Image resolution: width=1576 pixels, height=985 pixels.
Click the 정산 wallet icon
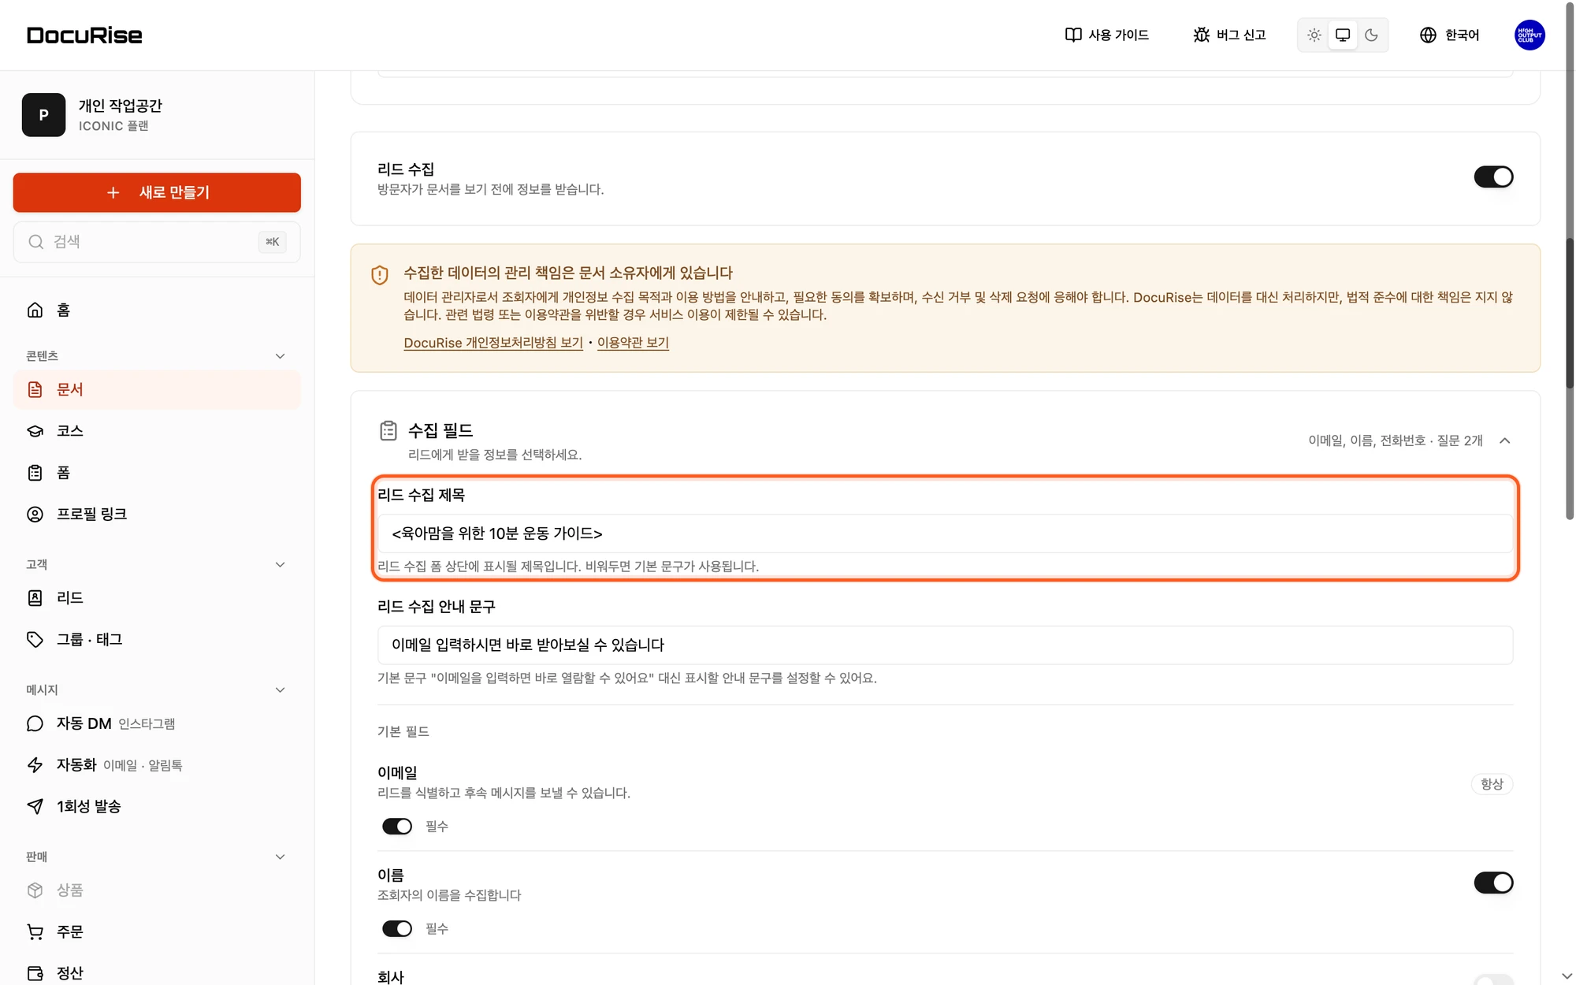coord(35,973)
